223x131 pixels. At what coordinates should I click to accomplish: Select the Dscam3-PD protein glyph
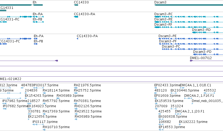coord(208,54)
